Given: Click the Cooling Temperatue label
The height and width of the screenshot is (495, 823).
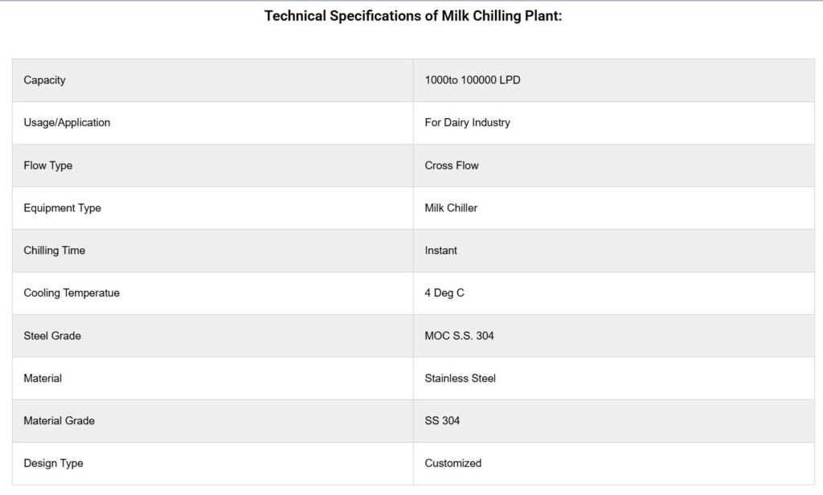Looking at the screenshot, I should (x=72, y=293).
